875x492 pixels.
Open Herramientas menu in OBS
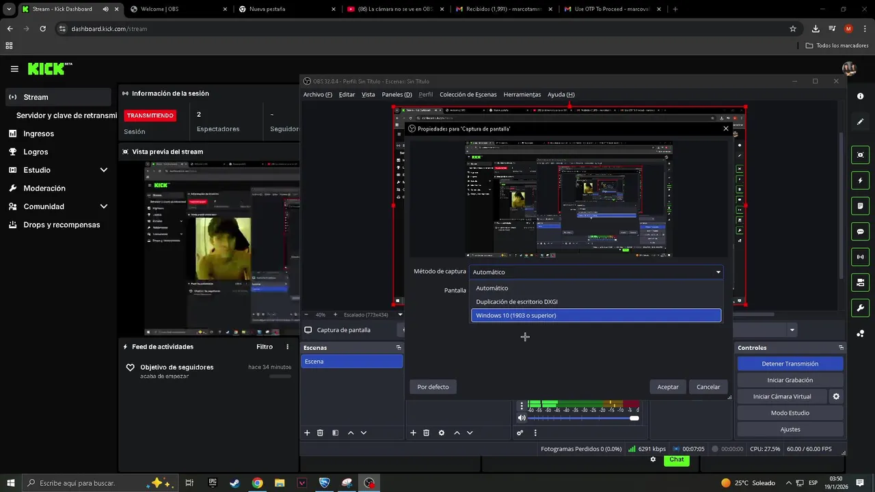tap(522, 94)
